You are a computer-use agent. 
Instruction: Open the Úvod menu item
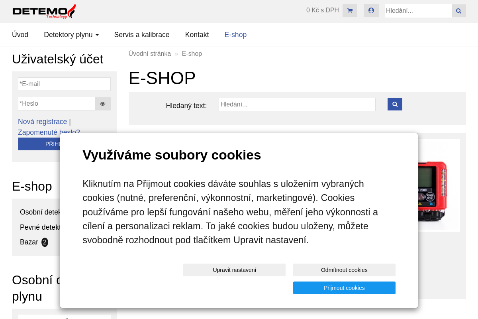[x=20, y=35]
